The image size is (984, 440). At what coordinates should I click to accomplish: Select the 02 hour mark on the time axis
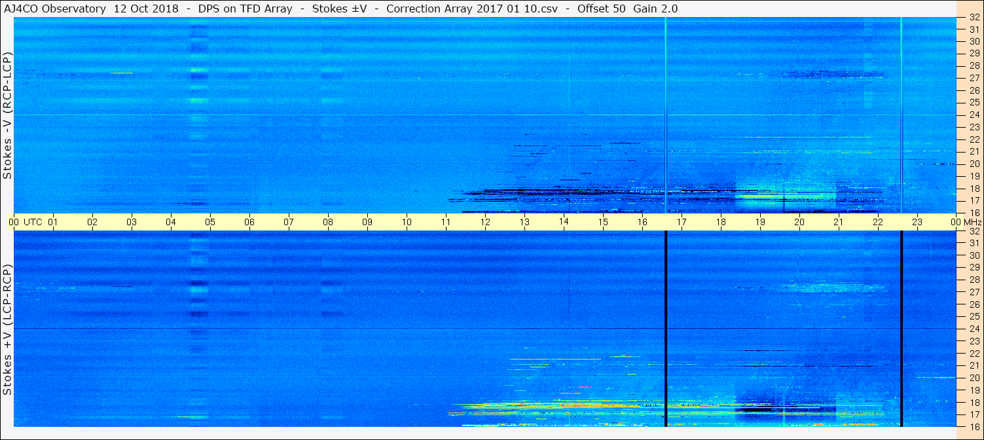[x=92, y=222]
